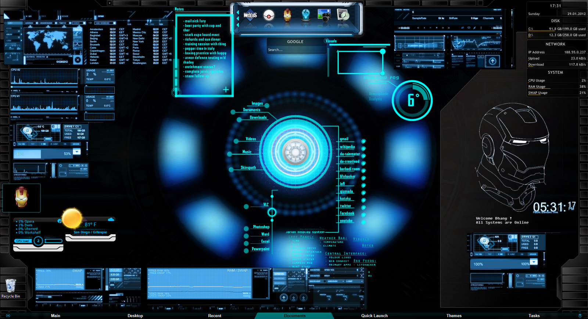Image resolution: width=588 pixels, height=319 pixels.
Task: Open the lifehacker link
Action: click(x=348, y=177)
